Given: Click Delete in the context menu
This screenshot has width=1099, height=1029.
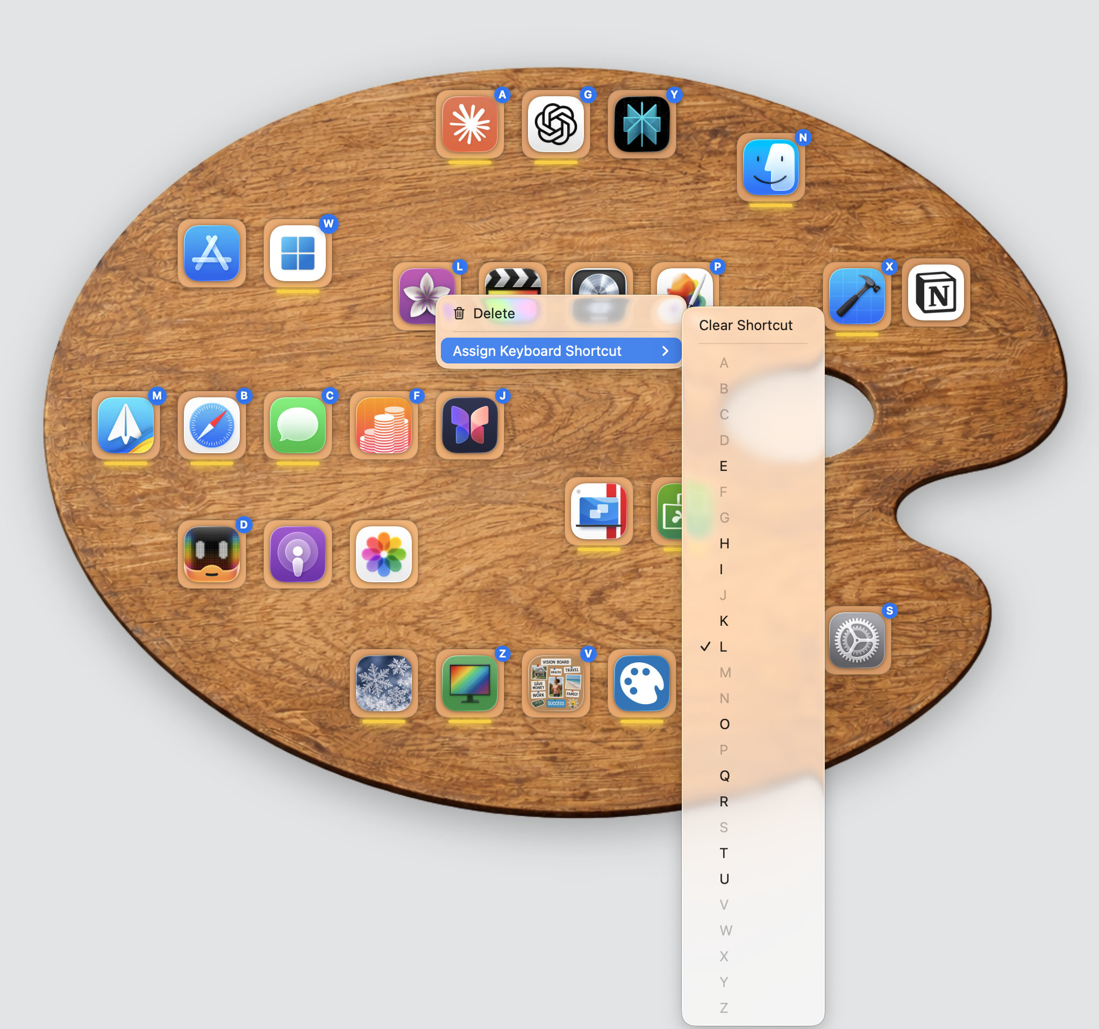Looking at the screenshot, I should (x=495, y=313).
